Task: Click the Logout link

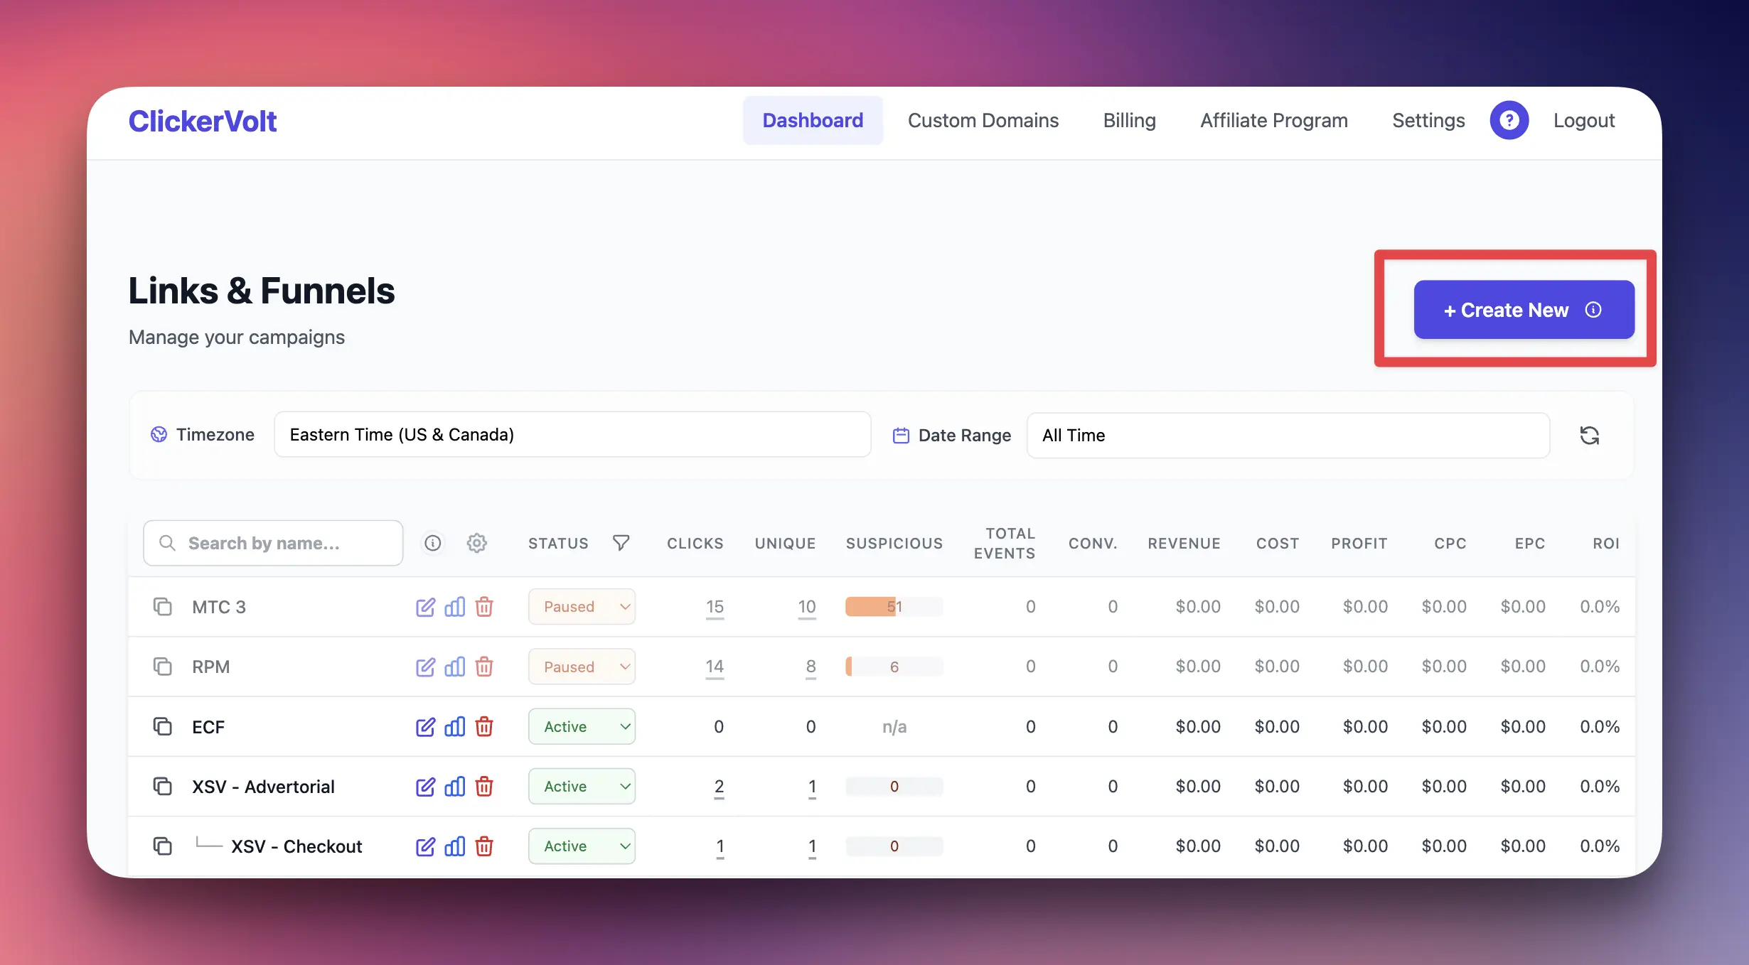Action: click(x=1583, y=121)
